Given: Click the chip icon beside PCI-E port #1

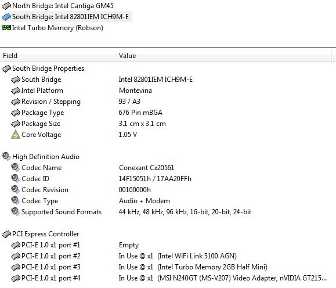Looking at the screenshot, I should coord(16,246).
